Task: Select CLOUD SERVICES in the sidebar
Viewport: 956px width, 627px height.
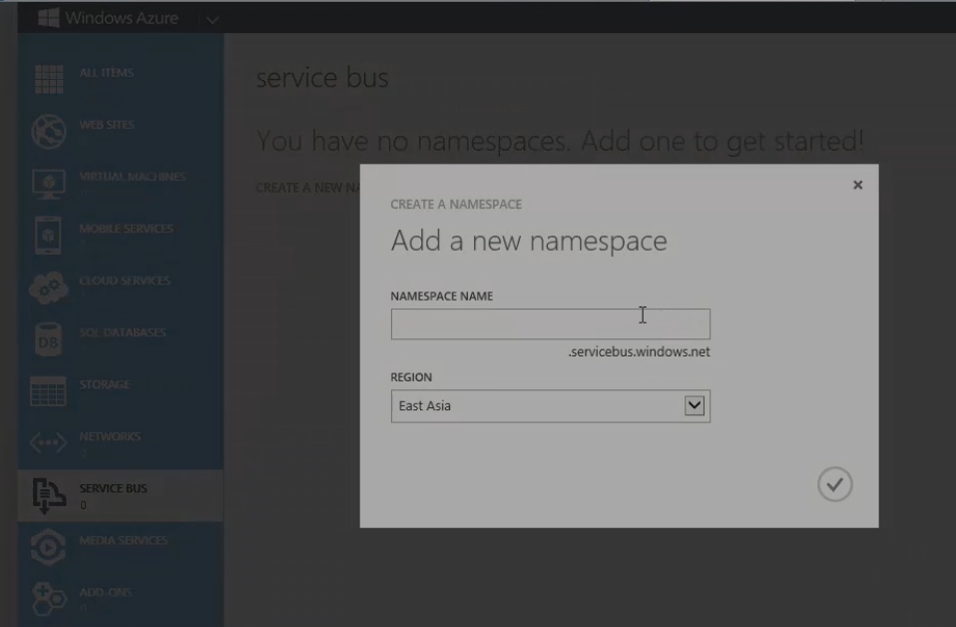Action: click(x=125, y=281)
